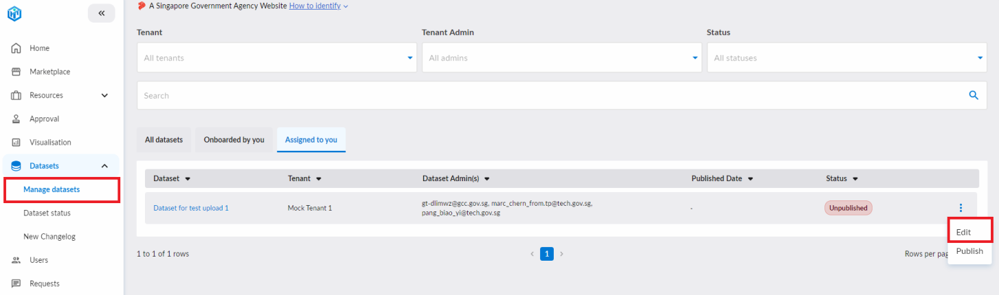Click the Resources briefcase icon
This screenshot has width=999, height=295.
click(16, 95)
